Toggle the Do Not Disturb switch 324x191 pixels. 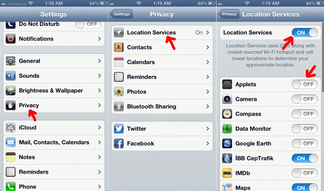coord(88,24)
